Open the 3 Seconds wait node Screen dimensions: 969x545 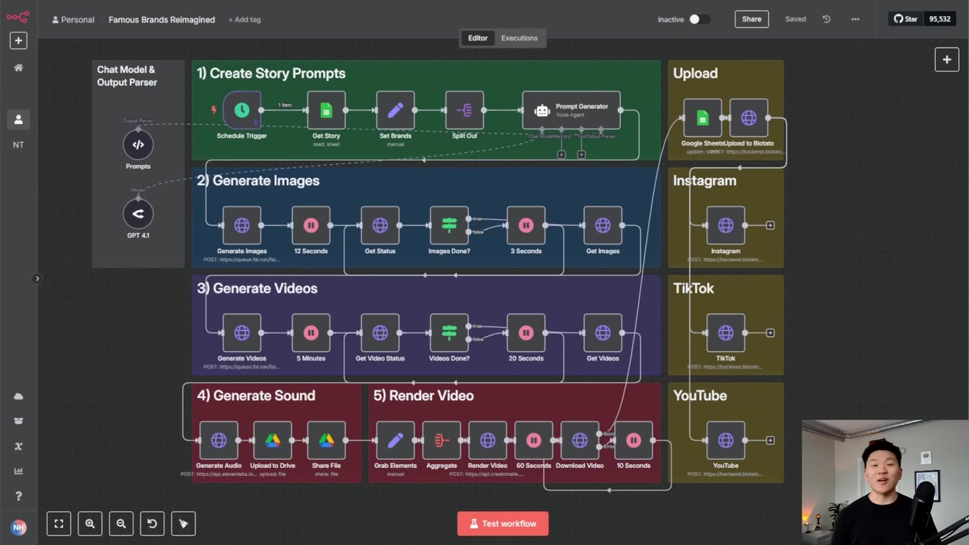click(x=526, y=225)
